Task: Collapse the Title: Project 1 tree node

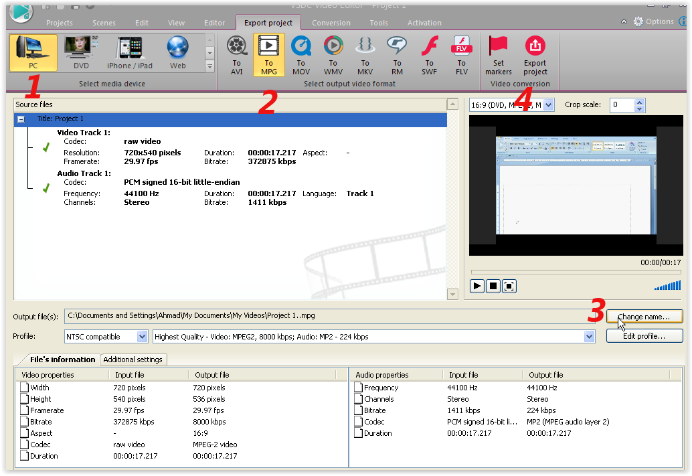Action: [x=21, y=119]
